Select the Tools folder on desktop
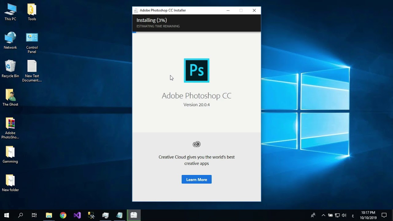Image resolution: width=393 pixels, height=221 pixels. [32, 12]
